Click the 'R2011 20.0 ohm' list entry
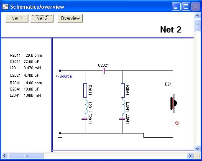This screenshot has width=202, height=161. point(26,55)
